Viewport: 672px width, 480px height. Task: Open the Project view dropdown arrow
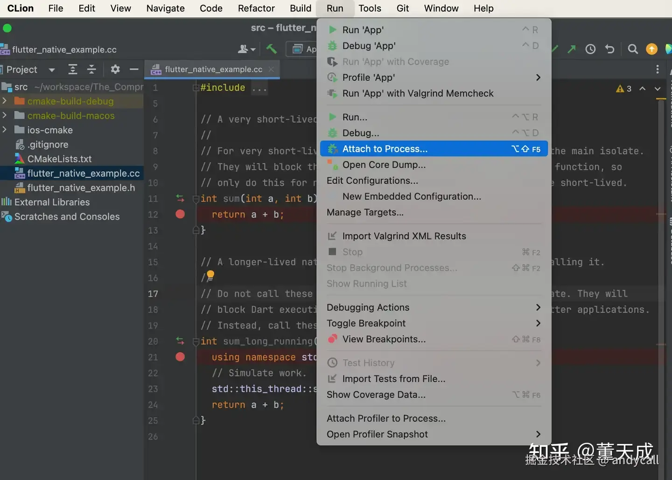coord(52,70)
